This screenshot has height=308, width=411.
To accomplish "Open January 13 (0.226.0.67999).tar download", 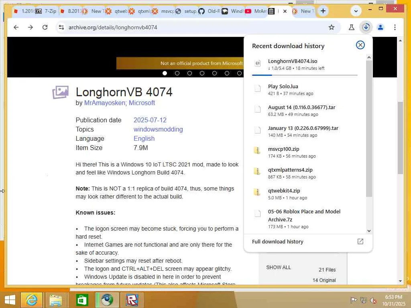I will (x=305, y=132).
